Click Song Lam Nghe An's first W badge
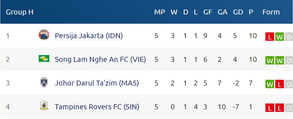Viewport: 293px width, 119px height. (270, 61)
